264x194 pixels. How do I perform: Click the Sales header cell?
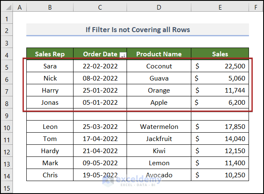(x=220, y=54)
